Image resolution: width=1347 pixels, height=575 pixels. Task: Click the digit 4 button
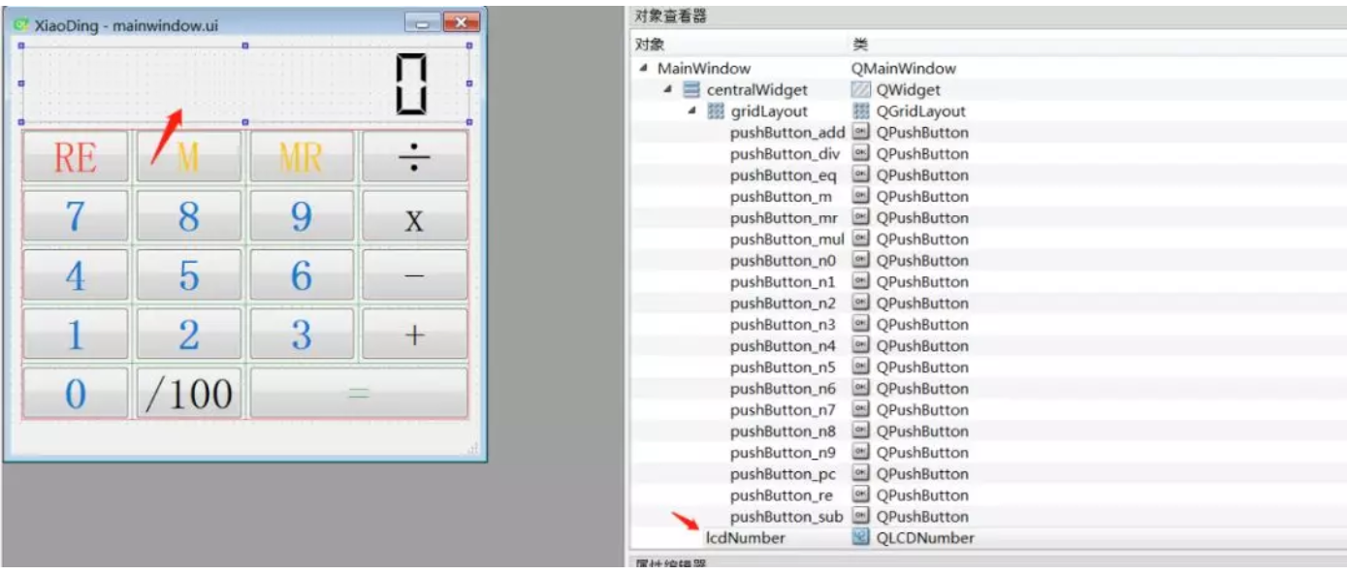(76, 274)
